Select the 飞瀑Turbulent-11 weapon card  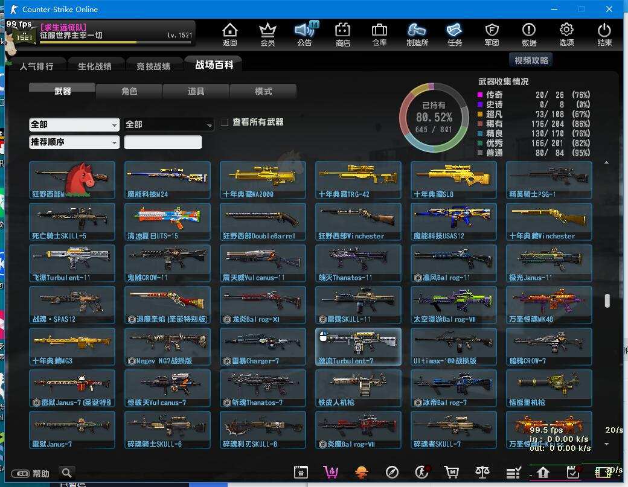pyautogui.click(x=72, y=263)
